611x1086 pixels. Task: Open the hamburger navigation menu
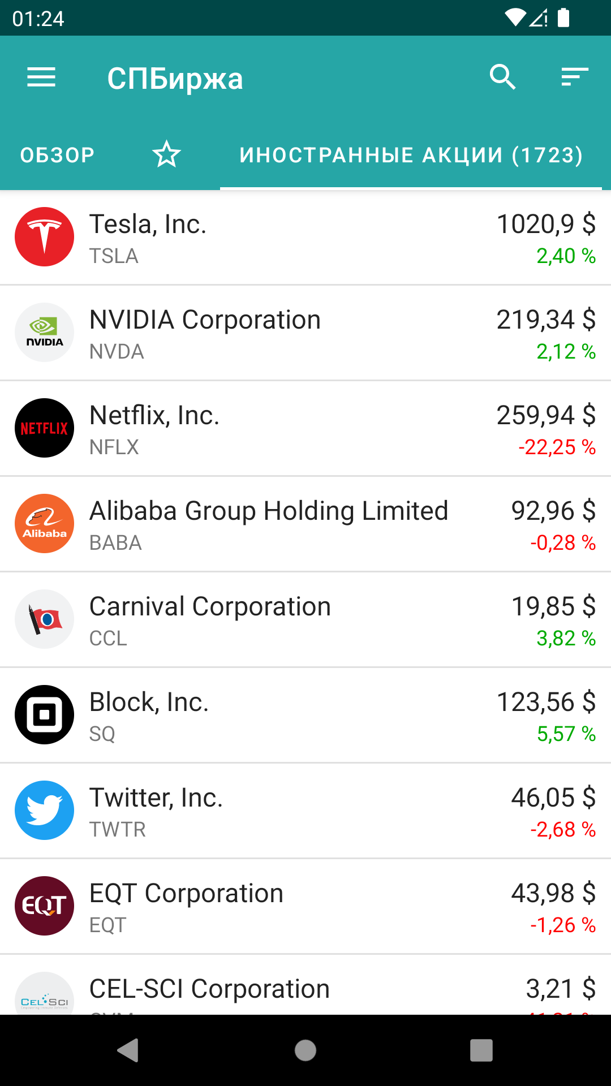41,77
